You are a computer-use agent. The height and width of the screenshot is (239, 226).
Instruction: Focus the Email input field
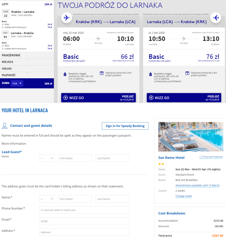pyautogui.click(x=84, y=221)
